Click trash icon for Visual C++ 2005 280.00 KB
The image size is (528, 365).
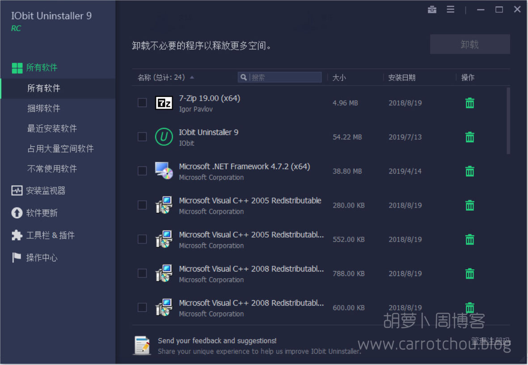469,205
